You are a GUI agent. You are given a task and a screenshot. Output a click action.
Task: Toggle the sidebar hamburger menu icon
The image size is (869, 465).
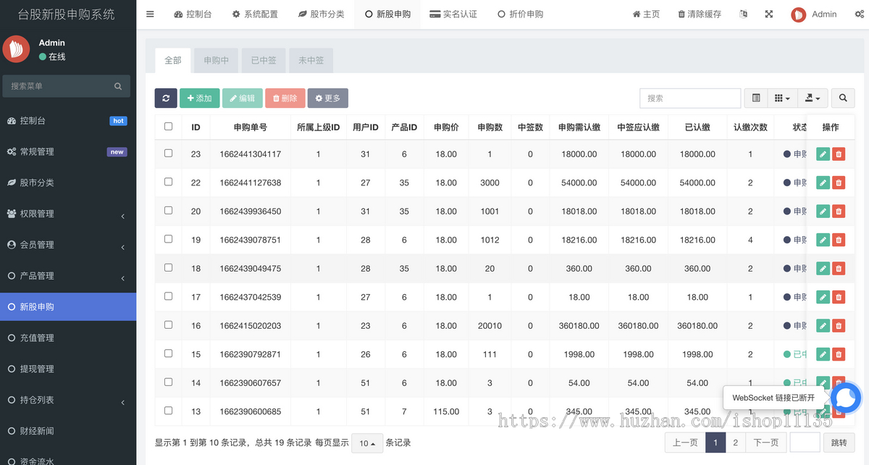pos(150,14)
